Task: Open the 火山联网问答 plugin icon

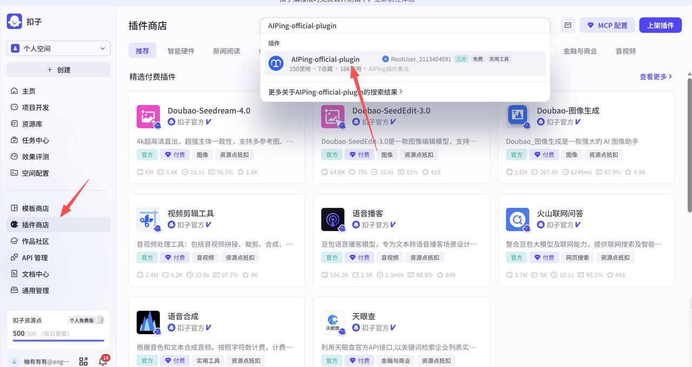Action: 517,220
